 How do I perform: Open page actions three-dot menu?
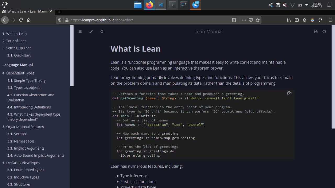[244, 20]
